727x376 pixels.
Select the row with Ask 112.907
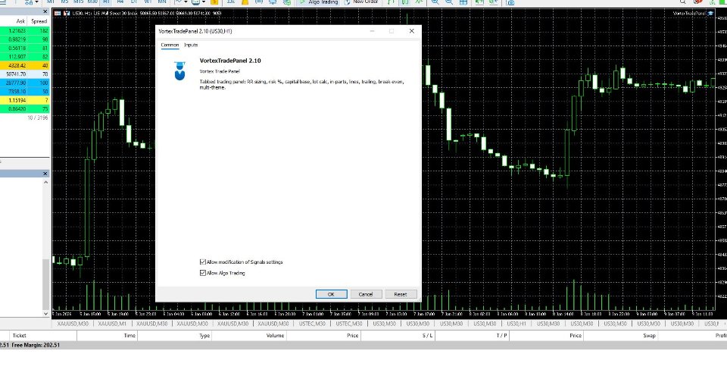coord(24,57)
